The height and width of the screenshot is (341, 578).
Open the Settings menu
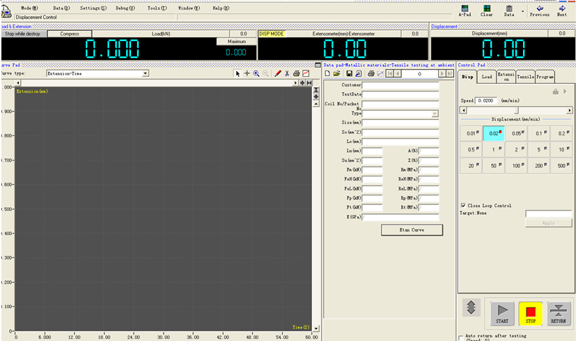(93, 8)
